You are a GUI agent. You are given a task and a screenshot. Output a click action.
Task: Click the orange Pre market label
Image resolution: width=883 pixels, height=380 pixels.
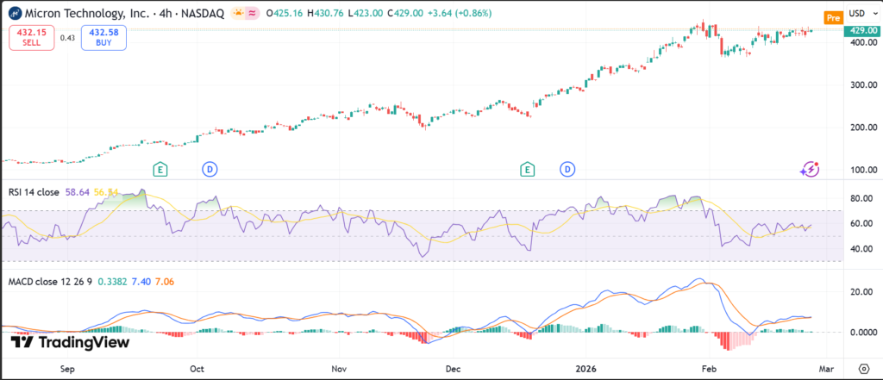(x=832, y=18)
